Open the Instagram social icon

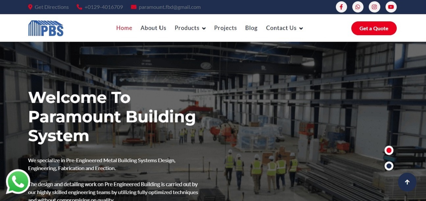(x=374, y=7)
